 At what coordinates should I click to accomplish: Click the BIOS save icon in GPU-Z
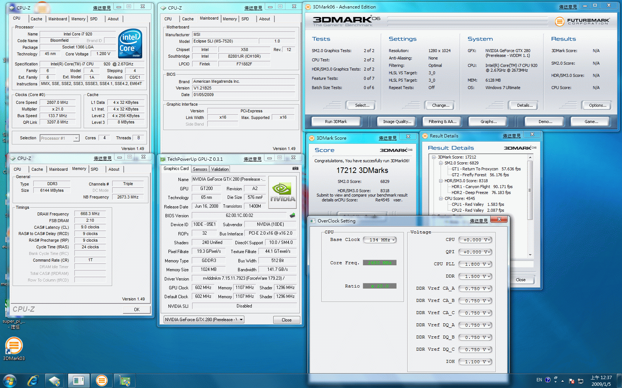coord(292,215)
